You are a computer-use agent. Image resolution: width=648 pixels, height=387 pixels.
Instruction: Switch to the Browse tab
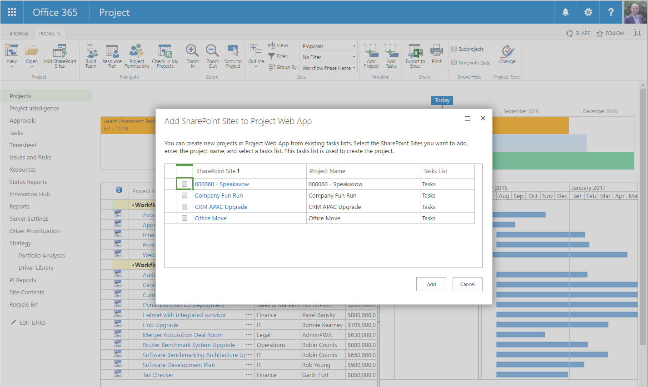pos(19,33)
